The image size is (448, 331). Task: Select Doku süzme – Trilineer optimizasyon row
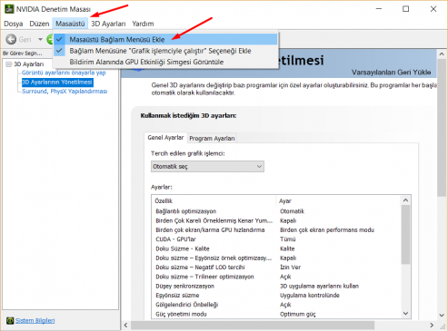coord(276,277)
